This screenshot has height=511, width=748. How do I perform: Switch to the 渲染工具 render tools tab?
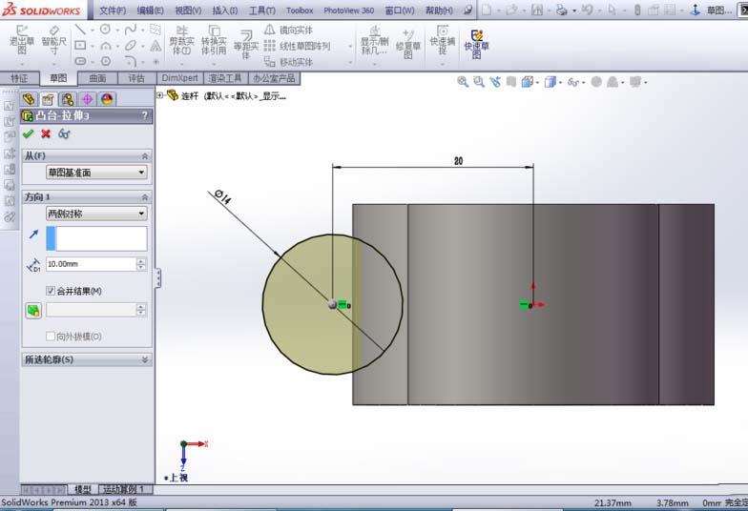[x=225, y=78]
